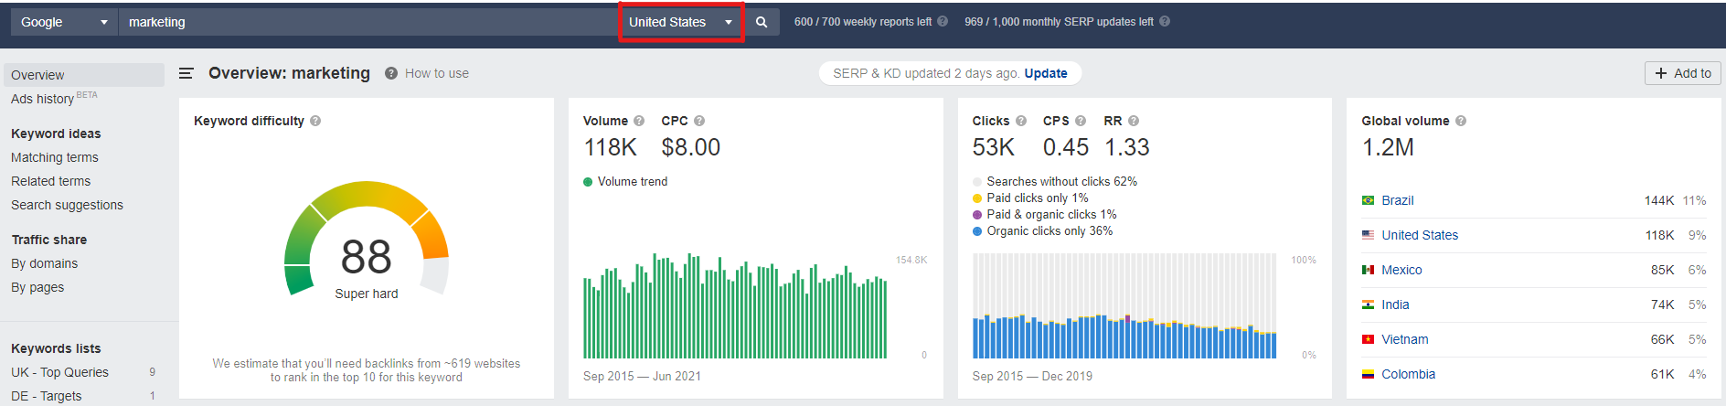The width and height of the screenshot is (1726, 406).
Task: Click the 1.33 RR value
Action: pyautogui.click(x=1127, y=147)
